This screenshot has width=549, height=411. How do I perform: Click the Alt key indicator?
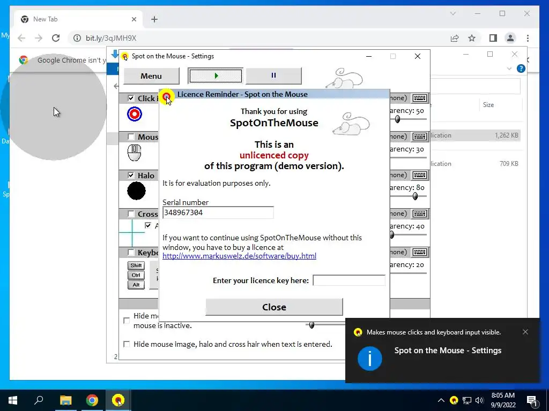point(136,285)
